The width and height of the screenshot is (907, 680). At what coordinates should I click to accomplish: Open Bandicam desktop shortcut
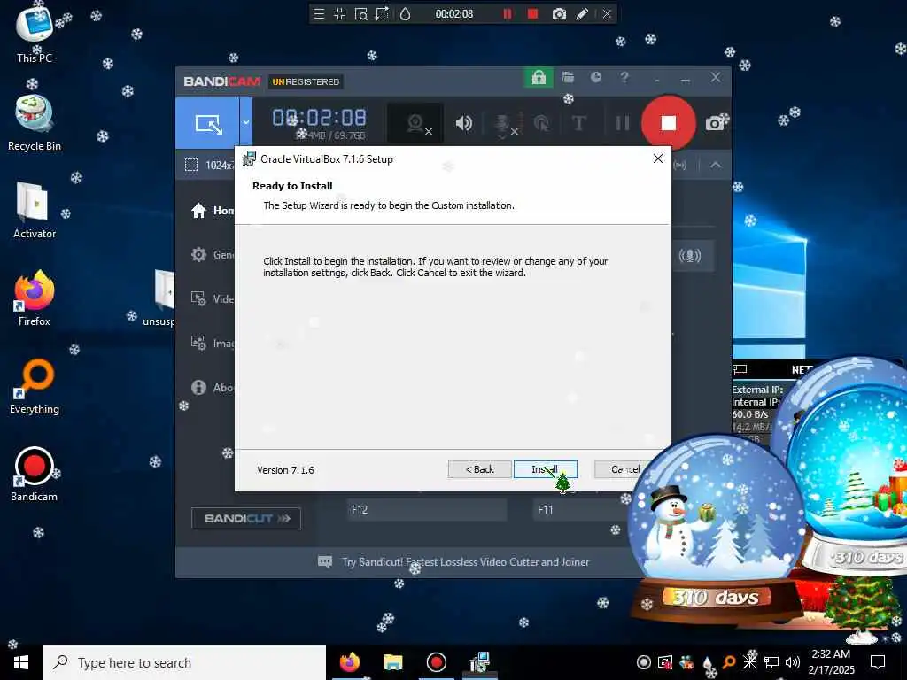point(35,475)
